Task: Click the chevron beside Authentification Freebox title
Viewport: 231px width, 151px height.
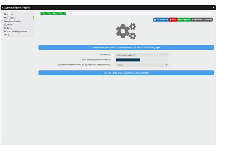Action: pyautogui.click(x=2, y=8)
